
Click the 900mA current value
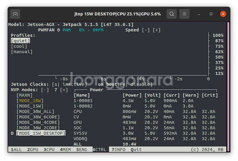point(170,101)
